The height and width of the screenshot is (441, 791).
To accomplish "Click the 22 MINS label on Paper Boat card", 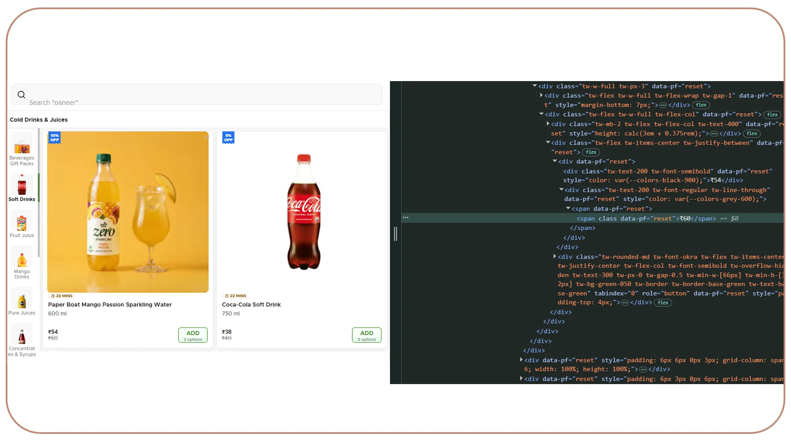I will pos(62,296).
